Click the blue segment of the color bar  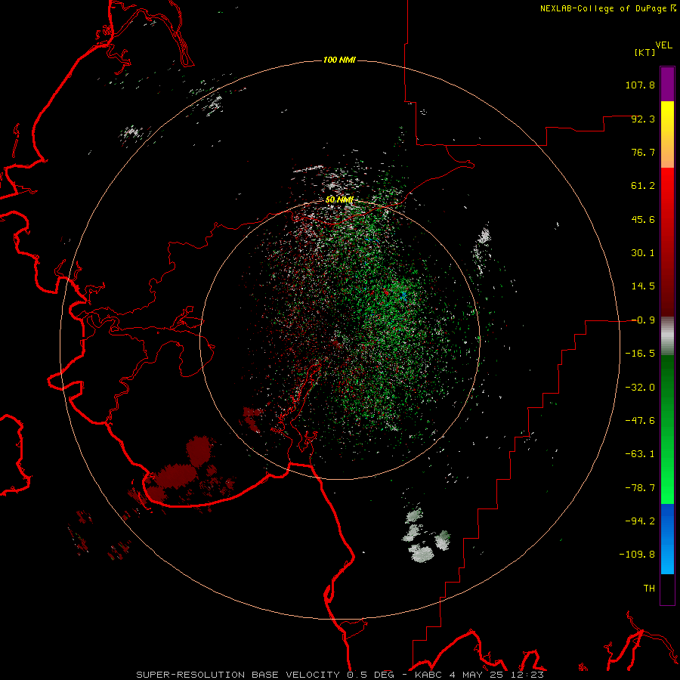click(x=667, y=539)
